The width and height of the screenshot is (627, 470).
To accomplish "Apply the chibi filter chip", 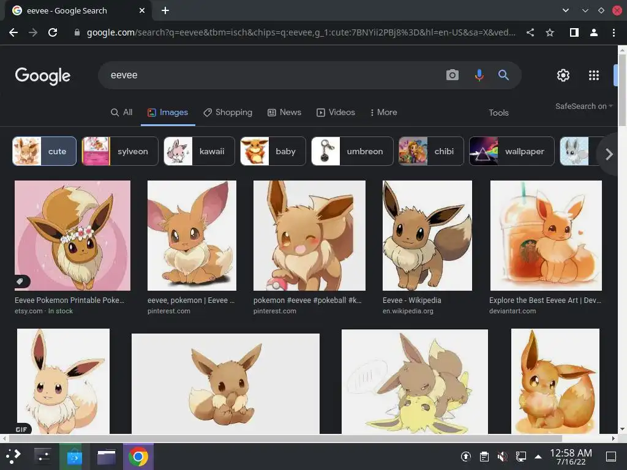I will pyautogui.click(x=431, y=151).
